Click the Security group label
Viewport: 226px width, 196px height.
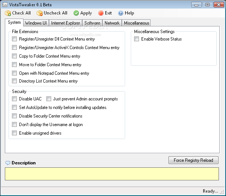click(19, 91)
